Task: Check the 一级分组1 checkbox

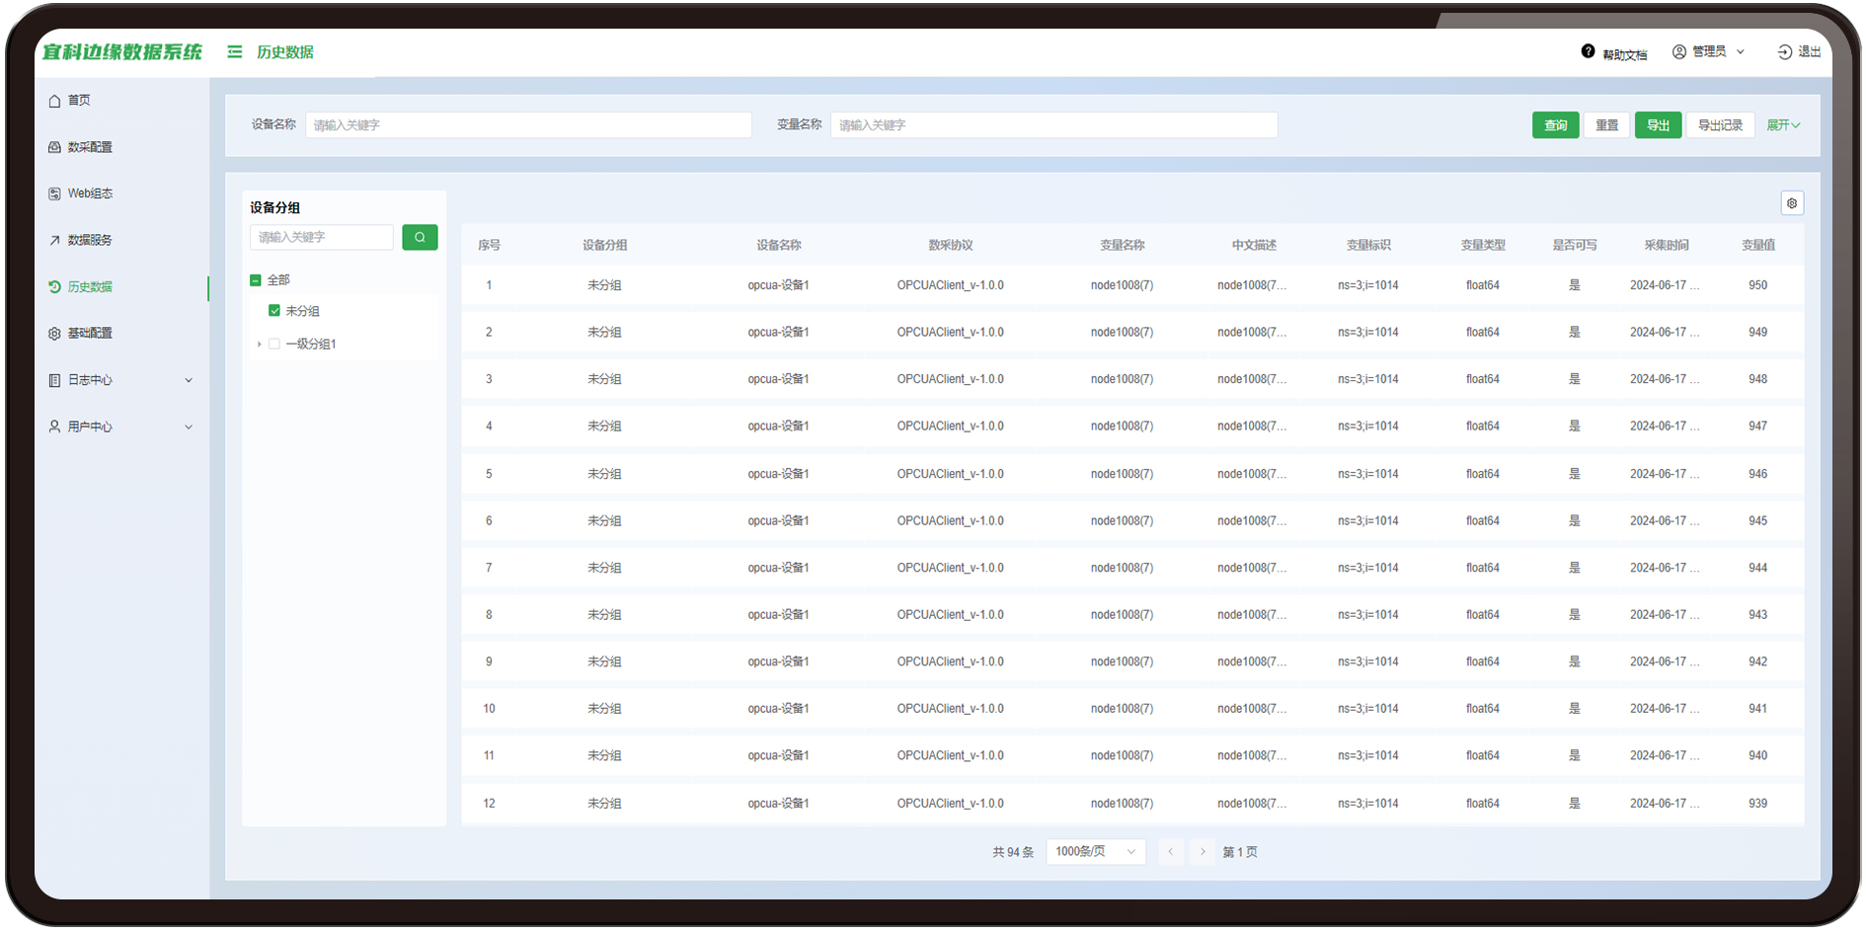Action: (x=274, y=345)
